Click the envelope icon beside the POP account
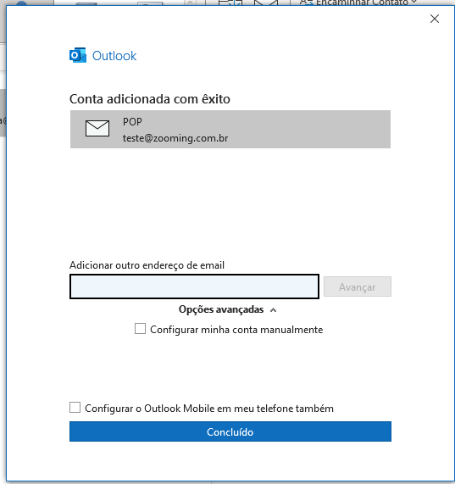 [x=97, y=128]
